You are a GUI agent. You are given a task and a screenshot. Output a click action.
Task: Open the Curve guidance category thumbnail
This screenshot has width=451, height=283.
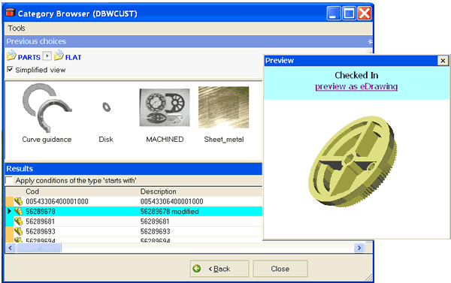click(47, 108)
